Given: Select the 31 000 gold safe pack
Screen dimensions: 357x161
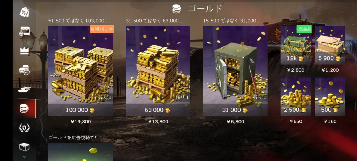Looking at the screenshot, I should coord(235,71).
